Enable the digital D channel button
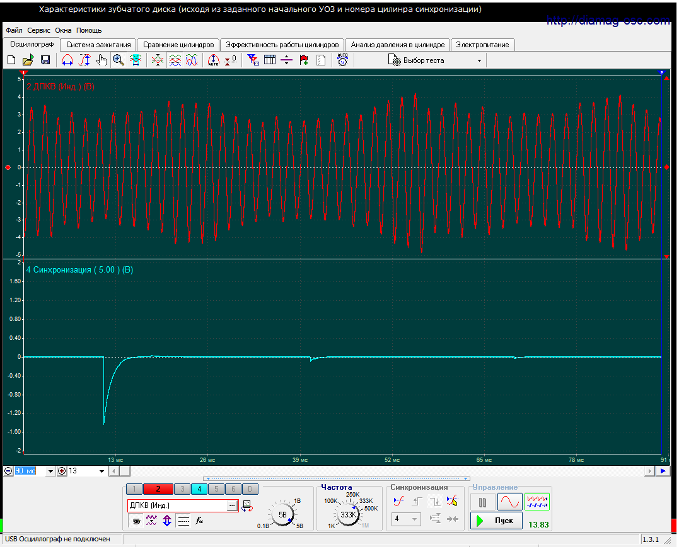Viewport: 679px width, 547px height. point(250,489)
